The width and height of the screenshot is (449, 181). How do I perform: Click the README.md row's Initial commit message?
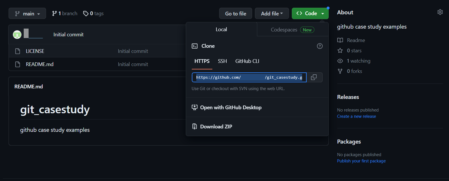[133, 64]
